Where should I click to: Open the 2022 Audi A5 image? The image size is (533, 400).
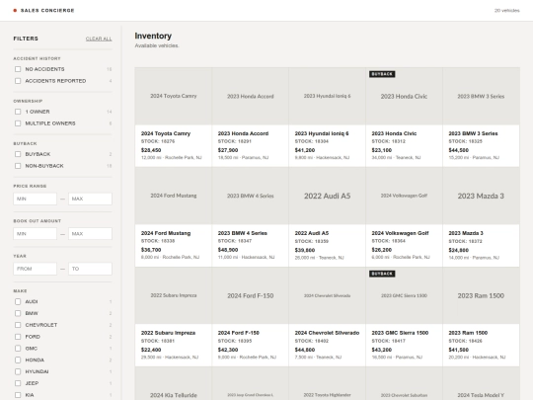tap(328, 196)
